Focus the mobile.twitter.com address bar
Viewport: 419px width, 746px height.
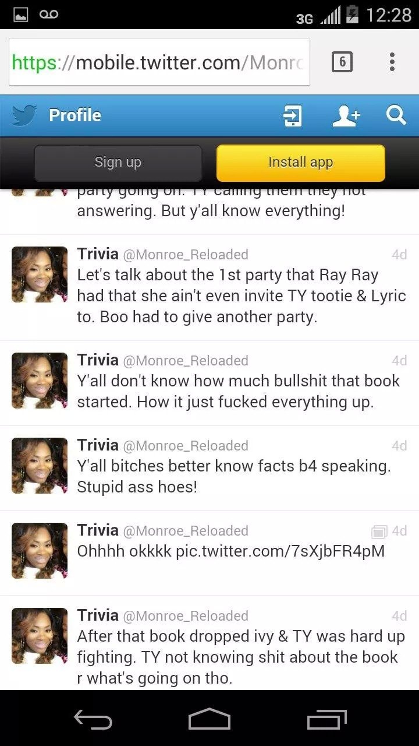[159, 62]
